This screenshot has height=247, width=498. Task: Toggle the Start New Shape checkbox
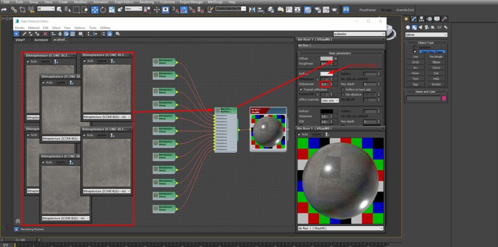415,52
